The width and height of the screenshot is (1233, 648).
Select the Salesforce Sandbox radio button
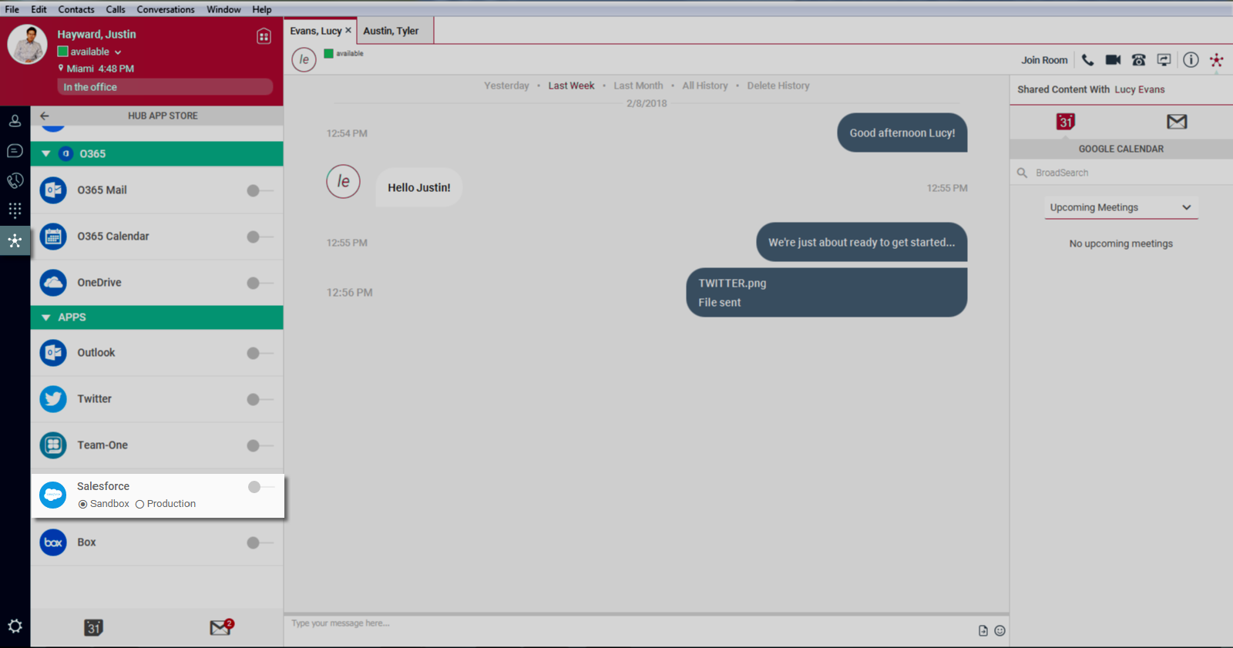[82, 504]
